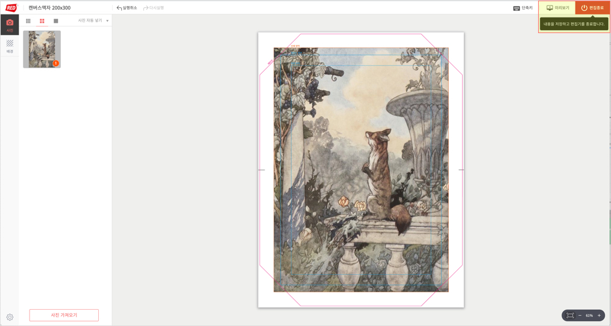Click the RED logo
The image size is (611, 326).
point(11,8)
